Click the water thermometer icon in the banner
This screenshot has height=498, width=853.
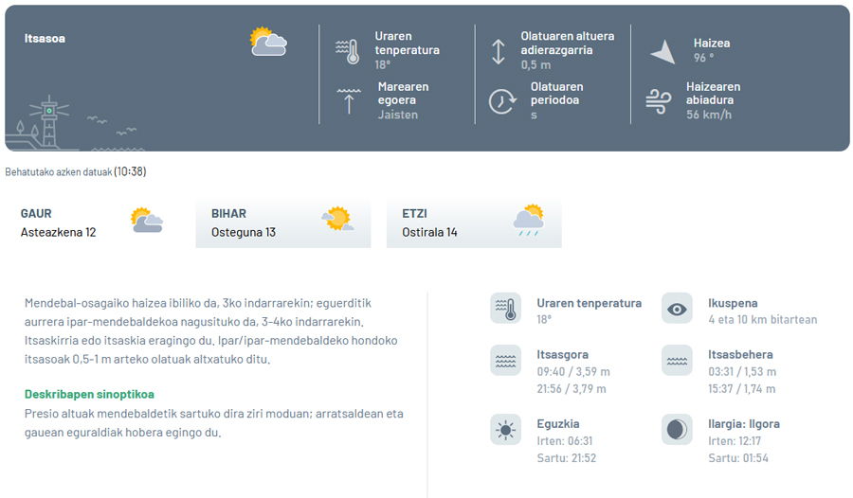point(349,51)
